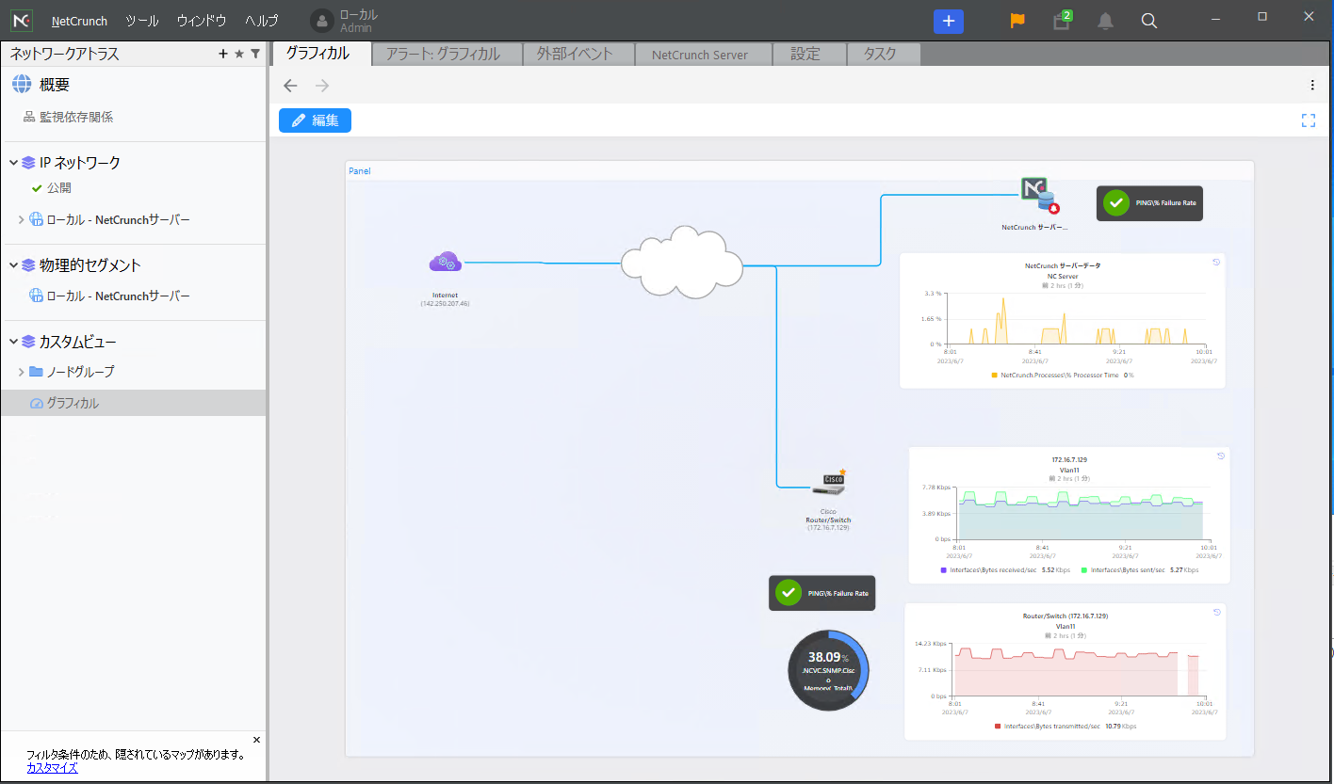1334x784 pixels.
Task: Click the filter icon in Network Atlas header
Action: click(255, 54)
